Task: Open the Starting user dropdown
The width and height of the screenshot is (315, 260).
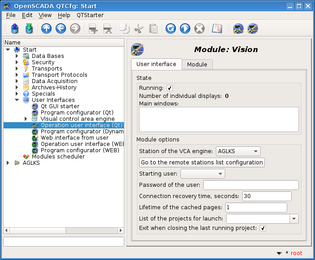Action: 203,174
